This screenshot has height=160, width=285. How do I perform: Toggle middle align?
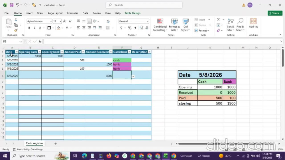coord(84,21)
